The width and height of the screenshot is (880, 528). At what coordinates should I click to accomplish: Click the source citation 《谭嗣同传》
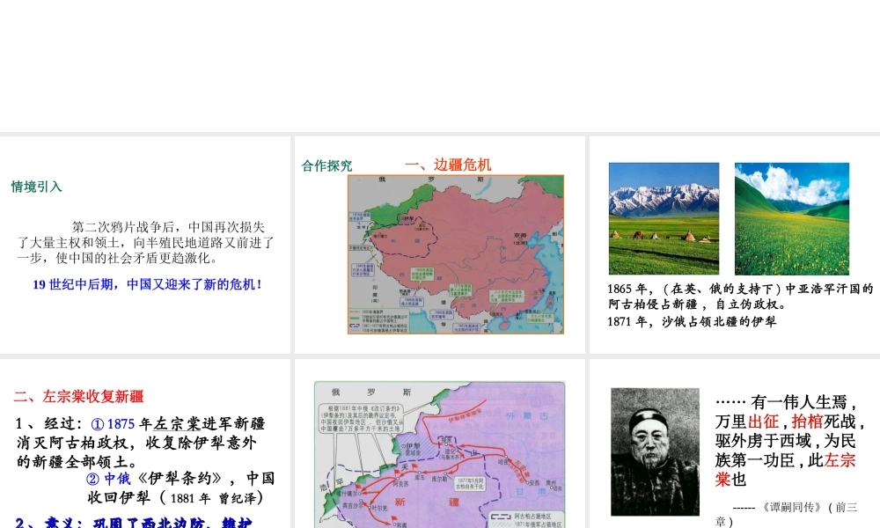coord(791,507)
